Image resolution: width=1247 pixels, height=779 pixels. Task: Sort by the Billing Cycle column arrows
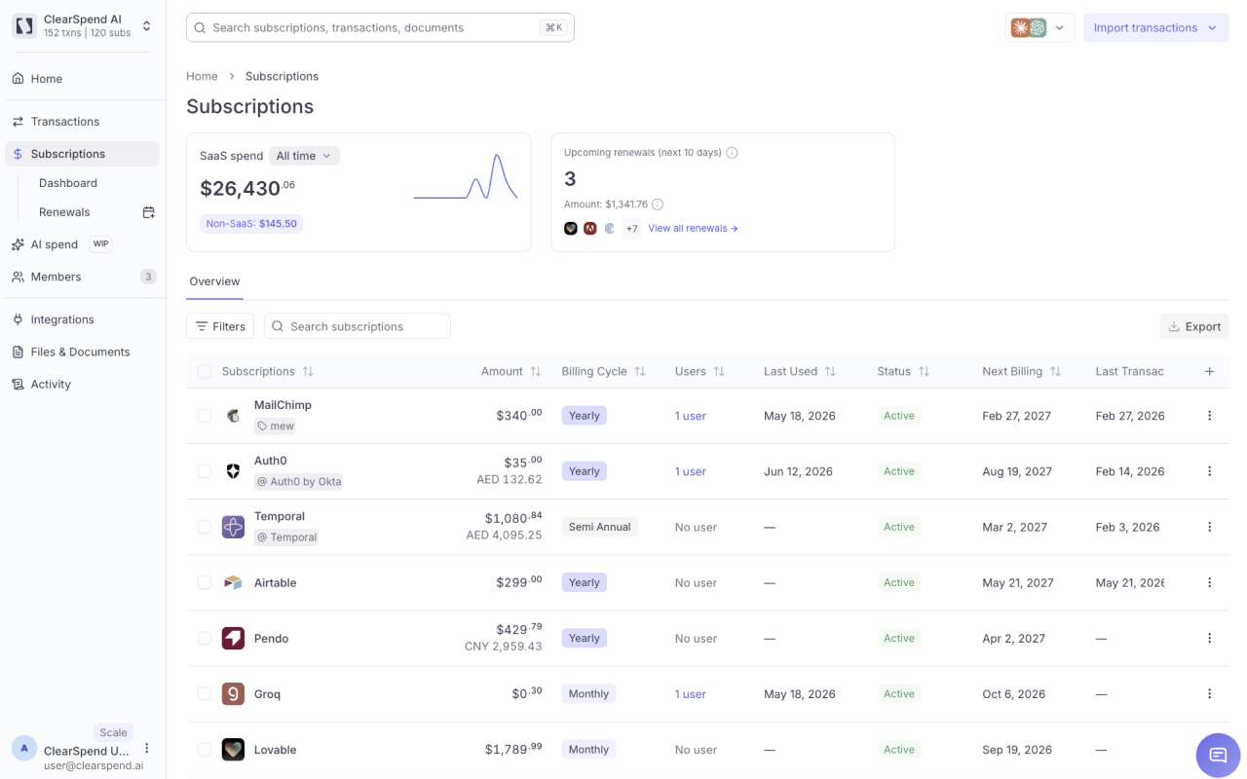click(x=640, y=371)
